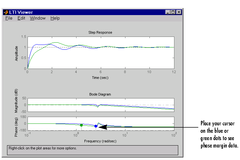Minimize the LTI Viewer window
Screen dimensions: 240x160
(168, 12)
